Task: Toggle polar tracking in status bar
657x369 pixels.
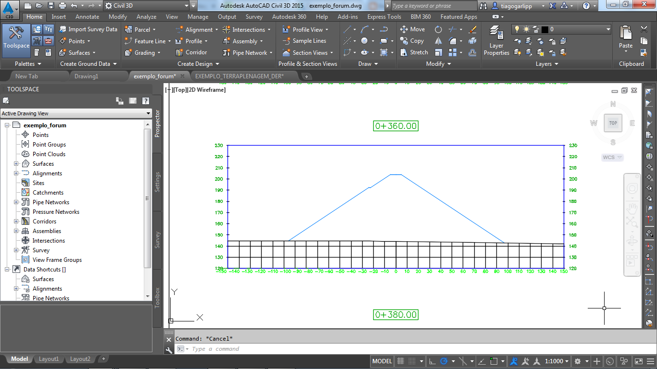Action: coord(444,361)
